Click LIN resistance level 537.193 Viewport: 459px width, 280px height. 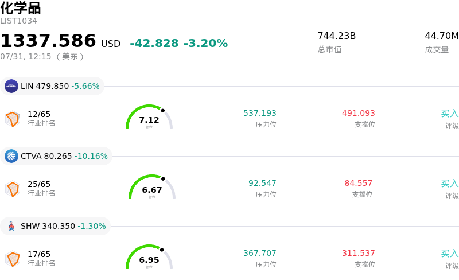(260, 113)
